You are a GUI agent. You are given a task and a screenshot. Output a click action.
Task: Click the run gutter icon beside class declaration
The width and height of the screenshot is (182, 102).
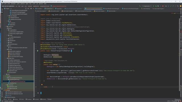point(38,51)
